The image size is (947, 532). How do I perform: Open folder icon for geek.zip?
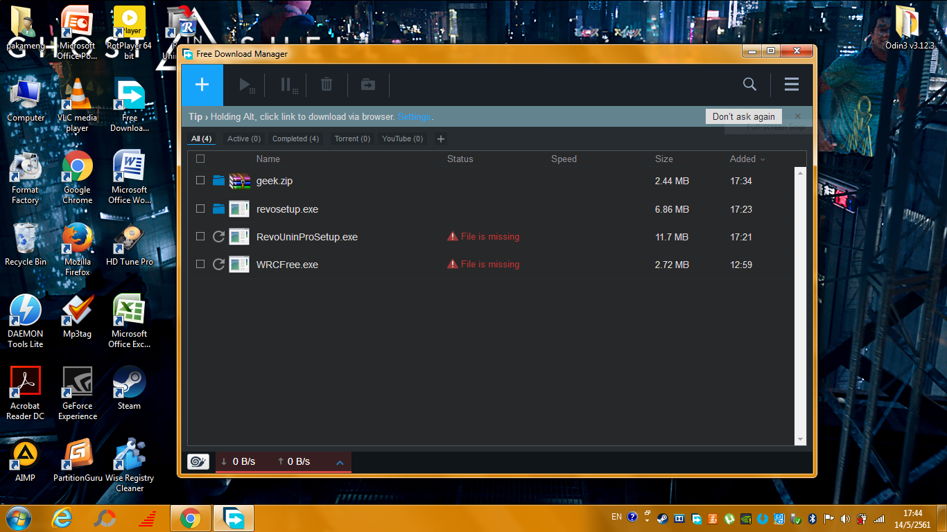(219, 181)
